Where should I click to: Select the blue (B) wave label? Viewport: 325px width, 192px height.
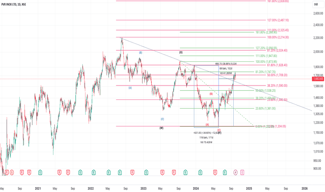point(141,53)
